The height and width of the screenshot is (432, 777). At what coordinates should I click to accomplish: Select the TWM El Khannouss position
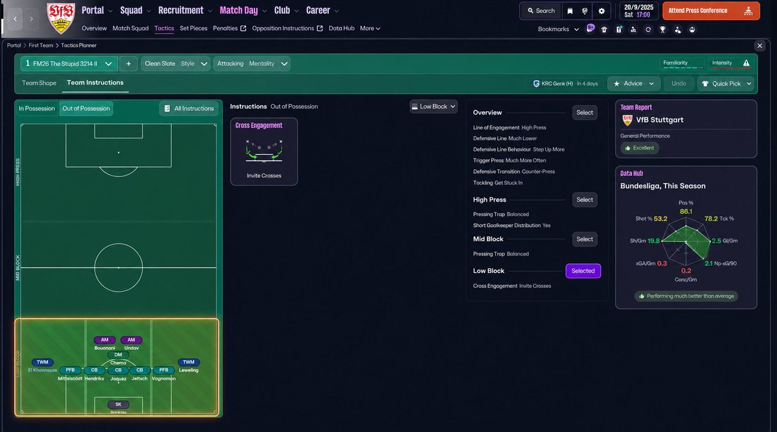point(42,363)
